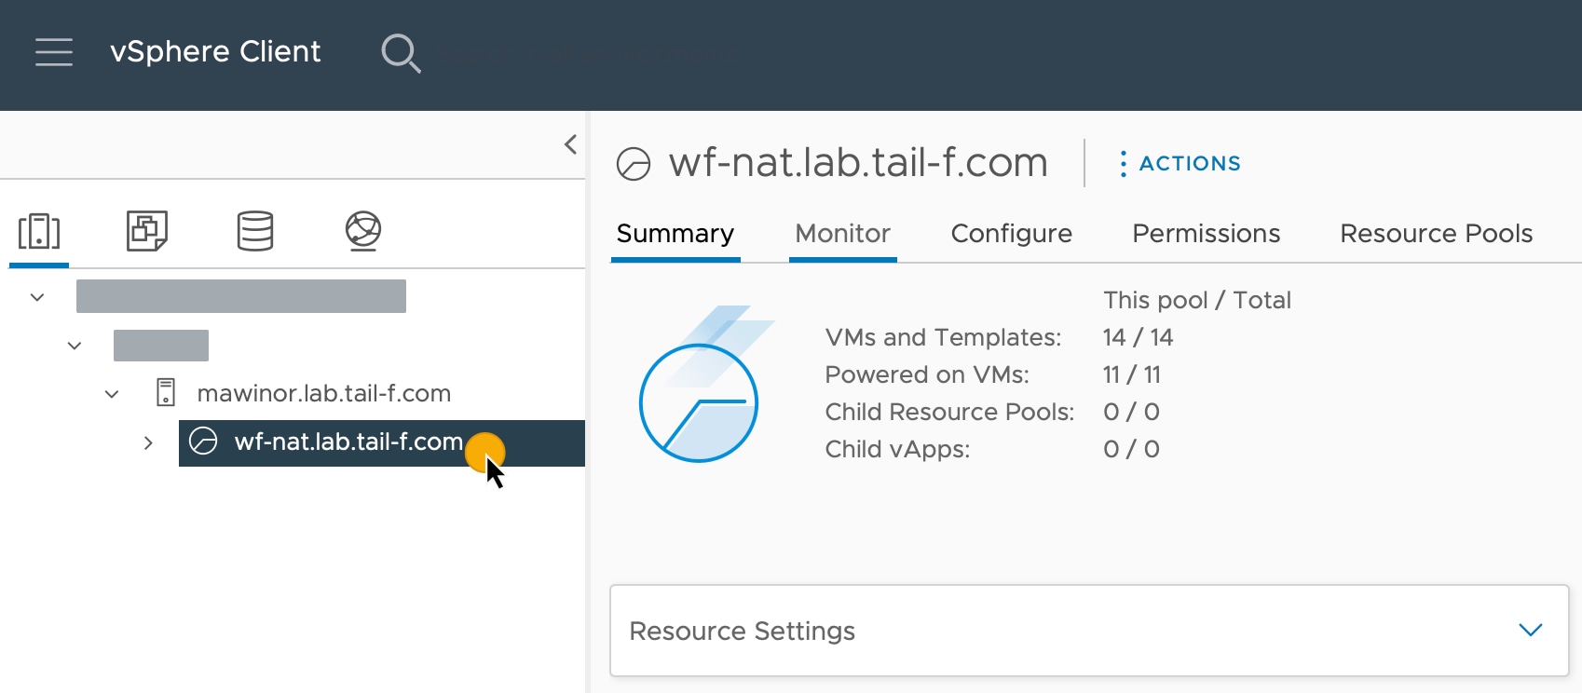Click the resource pool icon next to the title

[x=634, y=163]
